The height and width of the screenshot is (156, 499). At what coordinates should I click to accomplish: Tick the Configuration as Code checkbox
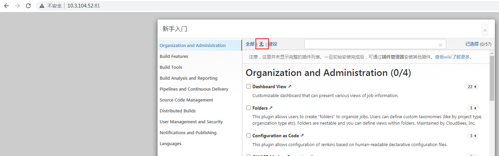(249, 136)
